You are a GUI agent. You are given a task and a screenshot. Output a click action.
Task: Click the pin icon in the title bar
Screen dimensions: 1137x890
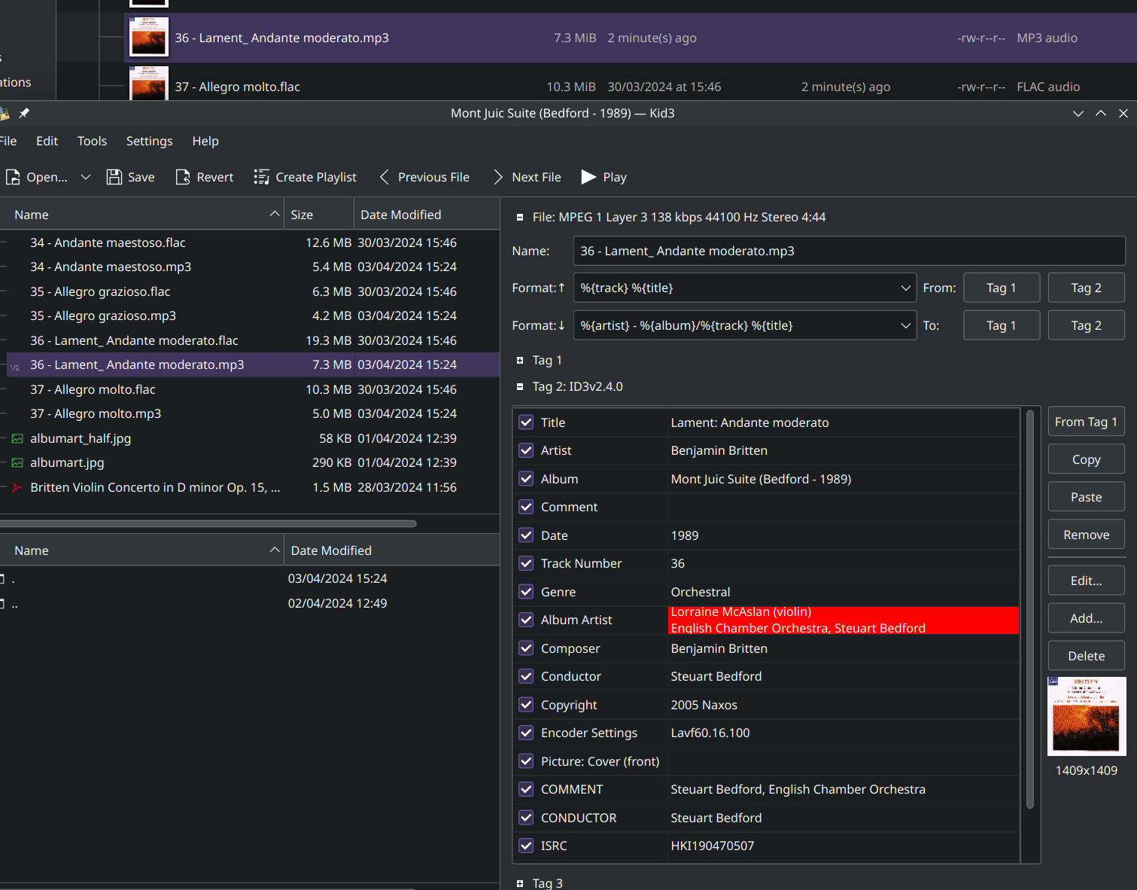(24, 113)
